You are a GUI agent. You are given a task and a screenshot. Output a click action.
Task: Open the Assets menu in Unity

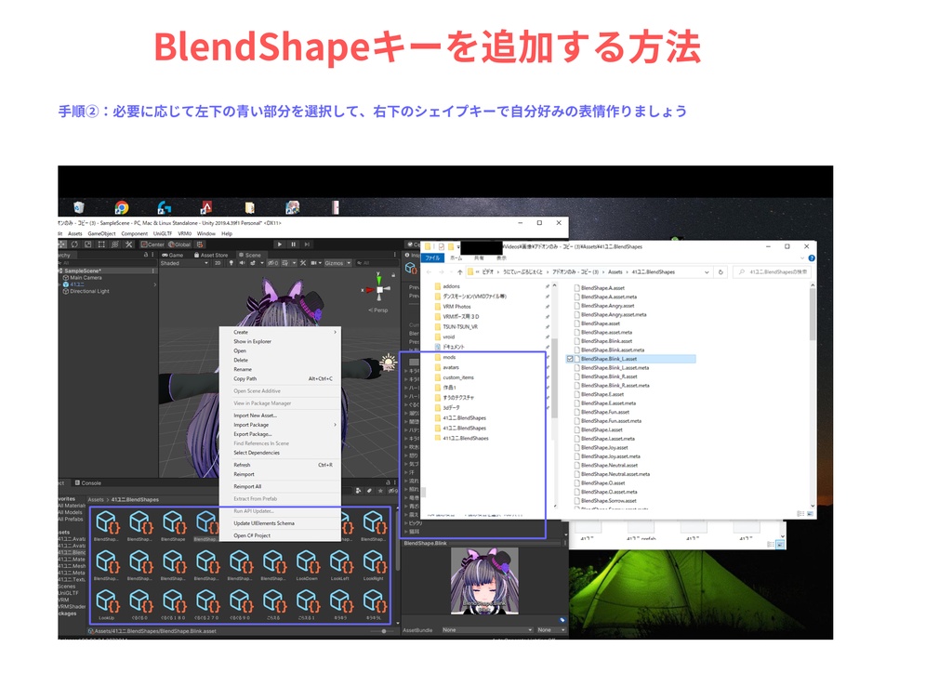(74, 233)
